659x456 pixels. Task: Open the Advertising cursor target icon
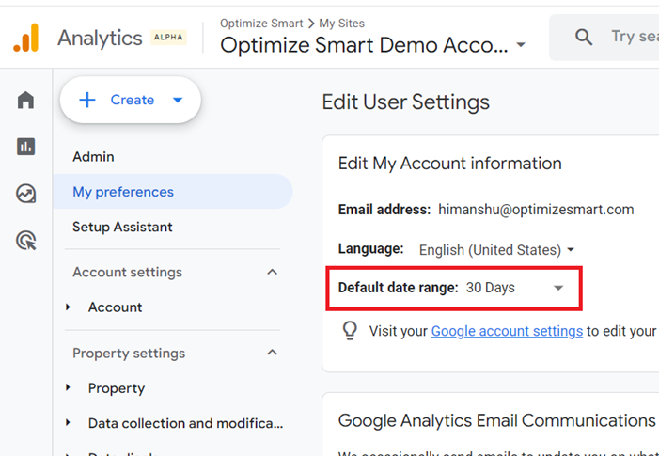tap(26, 241)
